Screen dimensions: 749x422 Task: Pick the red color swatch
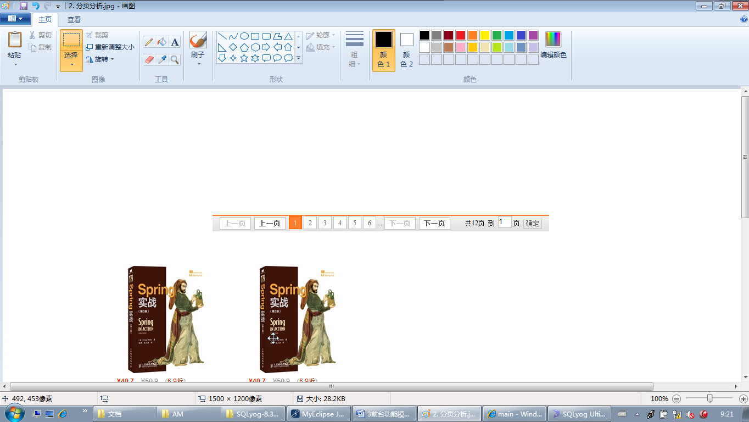tap(461, 35)
